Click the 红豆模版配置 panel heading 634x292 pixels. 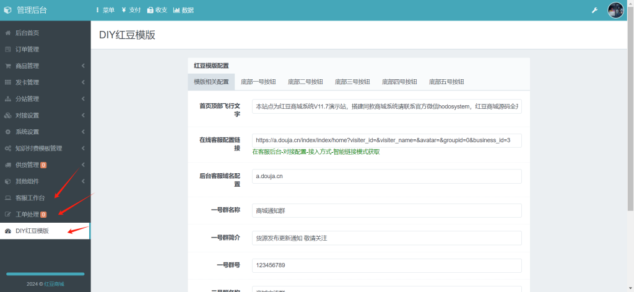point(211,66)
